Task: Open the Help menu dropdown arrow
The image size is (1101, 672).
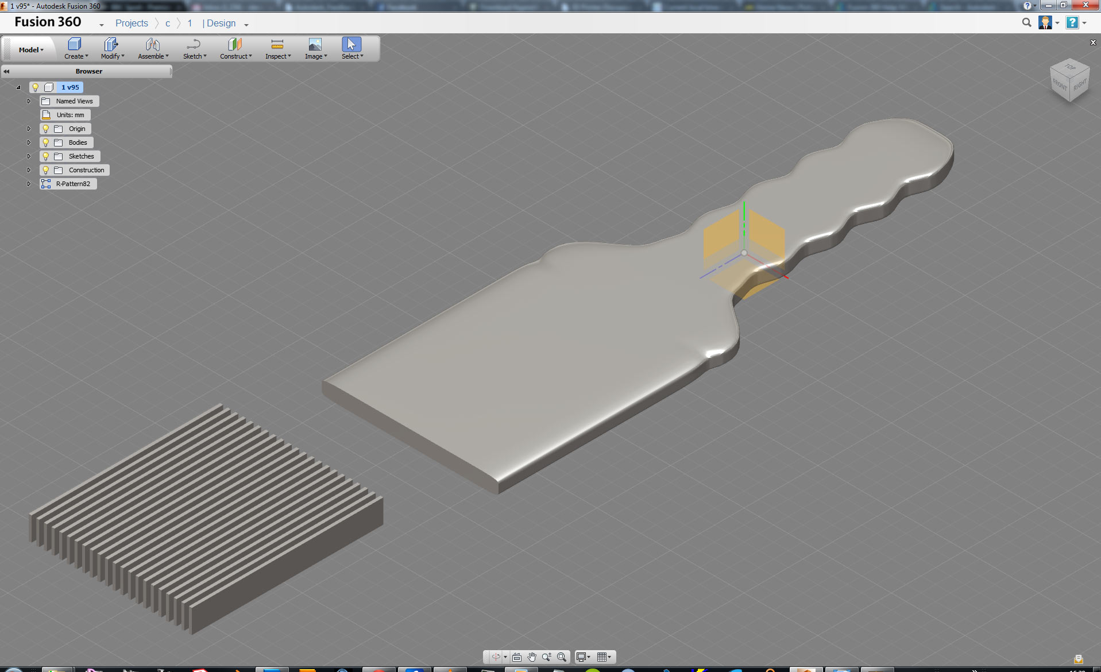Action: (1084, 23)
